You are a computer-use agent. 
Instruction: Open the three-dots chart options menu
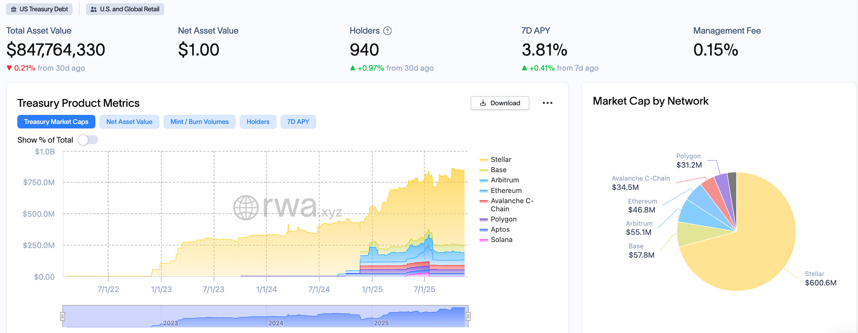(547, 103)
